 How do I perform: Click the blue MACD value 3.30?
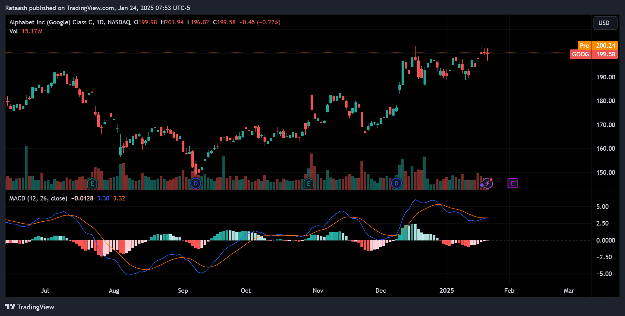(x=103, y=198)
